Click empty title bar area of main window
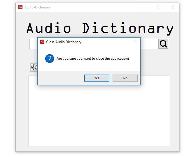 click(96, 7)
